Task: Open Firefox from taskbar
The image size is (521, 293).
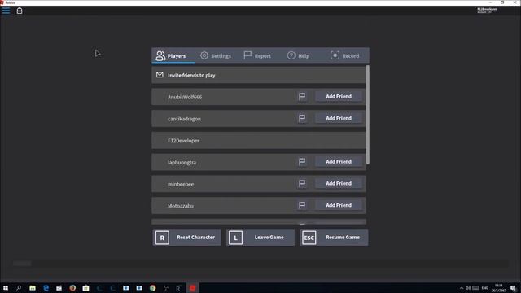Action: [72, 288]
